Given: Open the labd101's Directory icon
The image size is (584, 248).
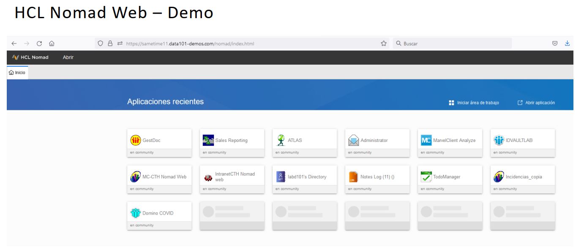Looking at the screenshot, I should click(x=281, y=177).
